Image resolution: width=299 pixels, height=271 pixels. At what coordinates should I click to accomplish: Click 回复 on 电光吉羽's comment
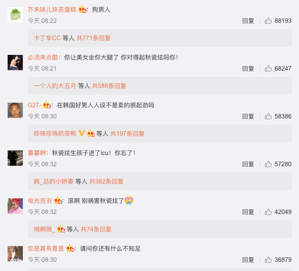pyautogui.click(x=248, y=212)
